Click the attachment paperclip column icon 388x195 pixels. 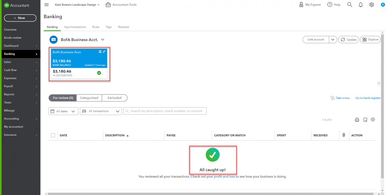point(344,135)
